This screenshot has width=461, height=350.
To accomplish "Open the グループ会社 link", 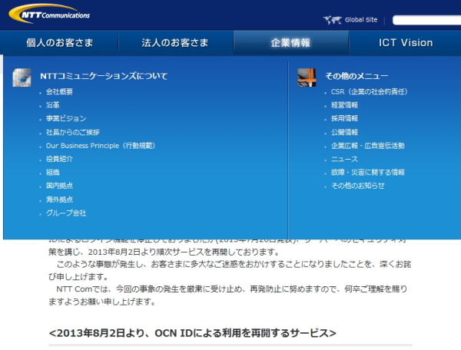I will tap(66, 213).
